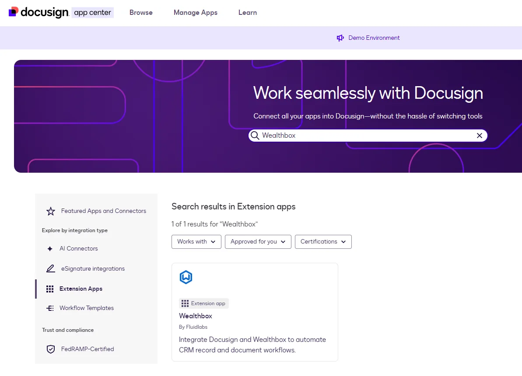The height and width of the screenshot is (376, 522).
Task: Focus the Wealthbox search field
Action: click(x=368, y=136)
